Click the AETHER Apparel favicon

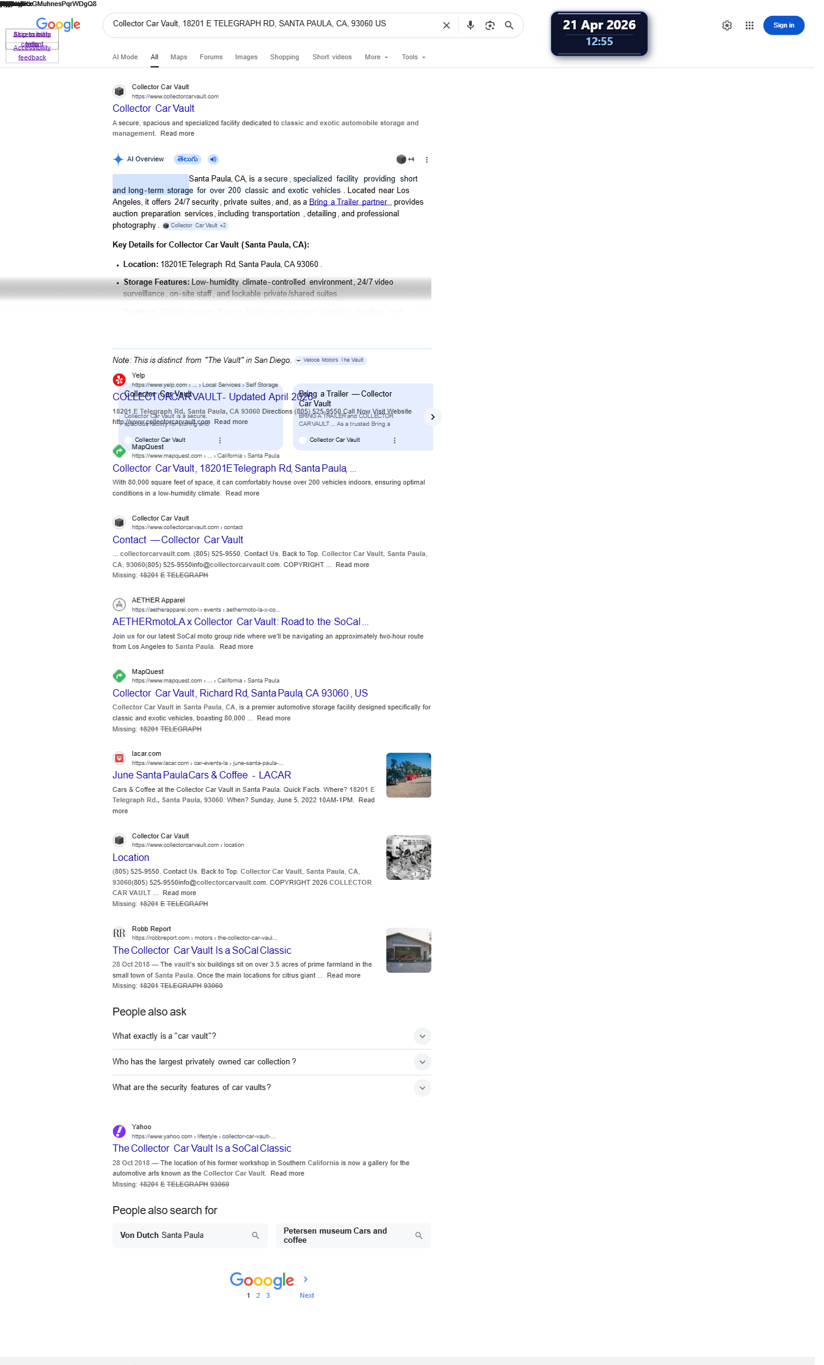(119, 604)
